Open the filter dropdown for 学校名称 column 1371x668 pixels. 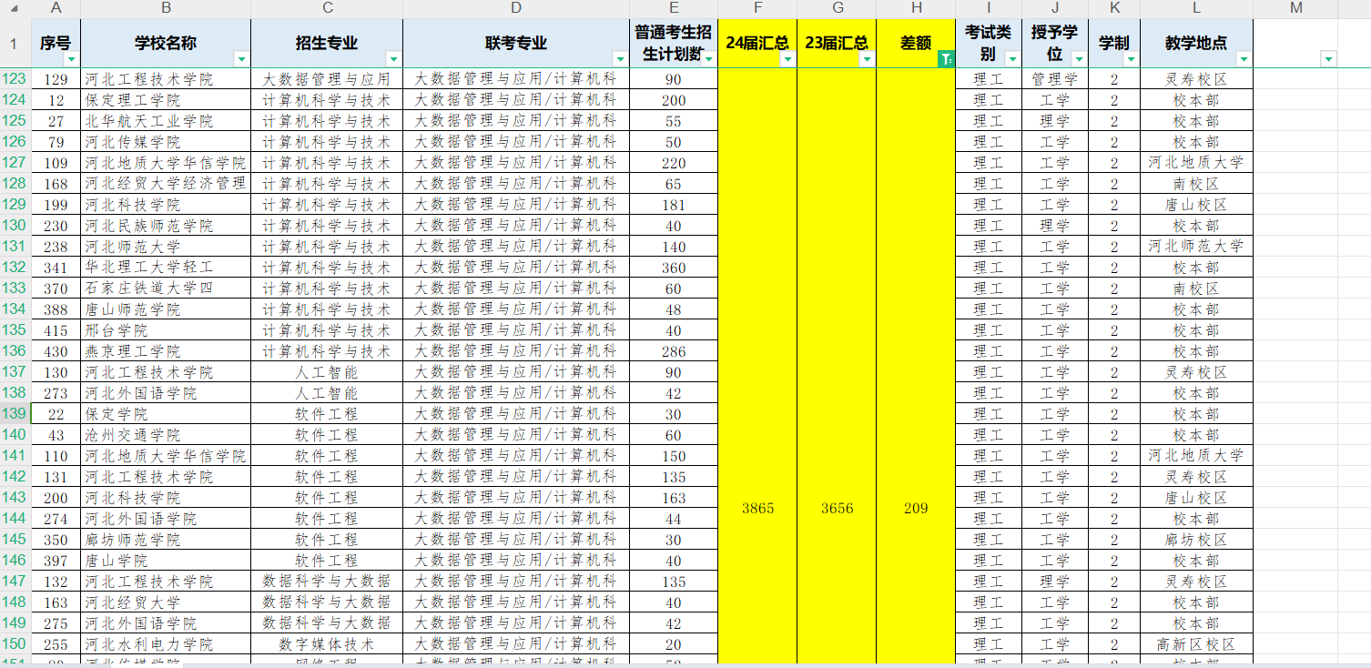(x=242, y=59)
